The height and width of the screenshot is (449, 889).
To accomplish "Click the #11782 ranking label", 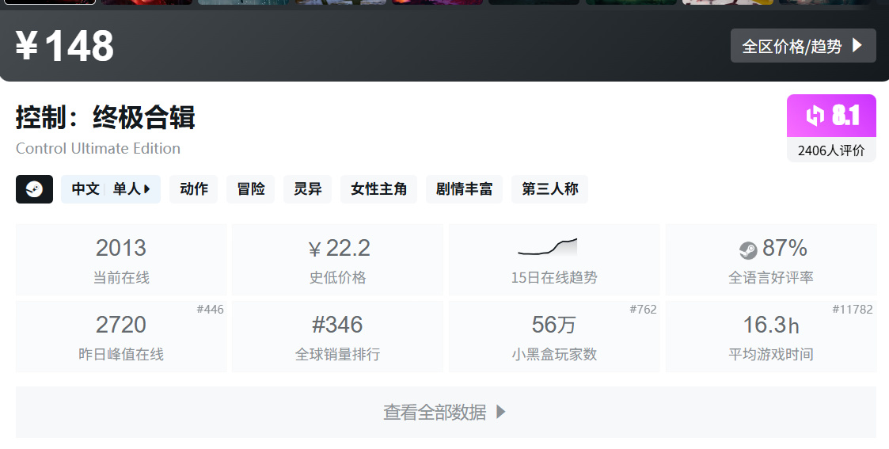I will [x=852, y=310].
